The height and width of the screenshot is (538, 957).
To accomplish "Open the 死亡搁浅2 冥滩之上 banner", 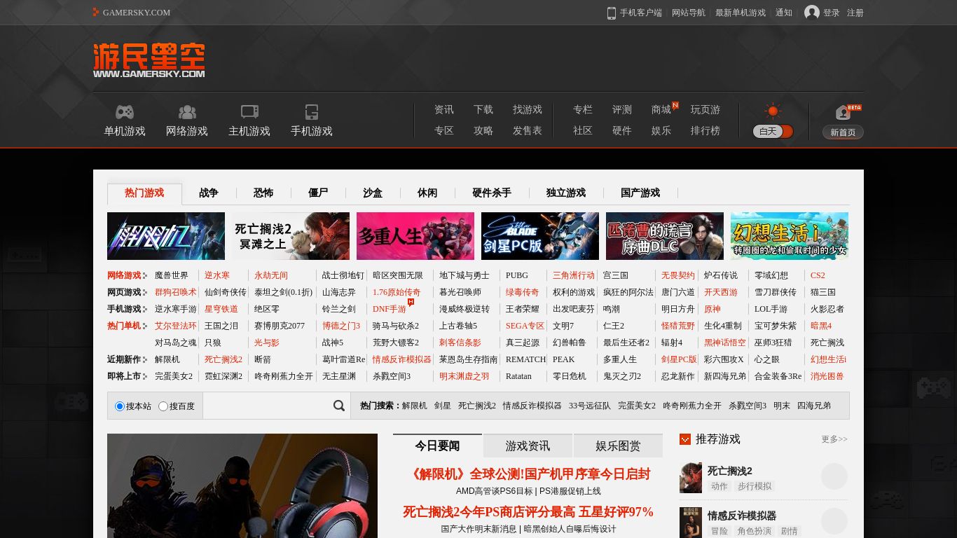I will pos(291,236).
